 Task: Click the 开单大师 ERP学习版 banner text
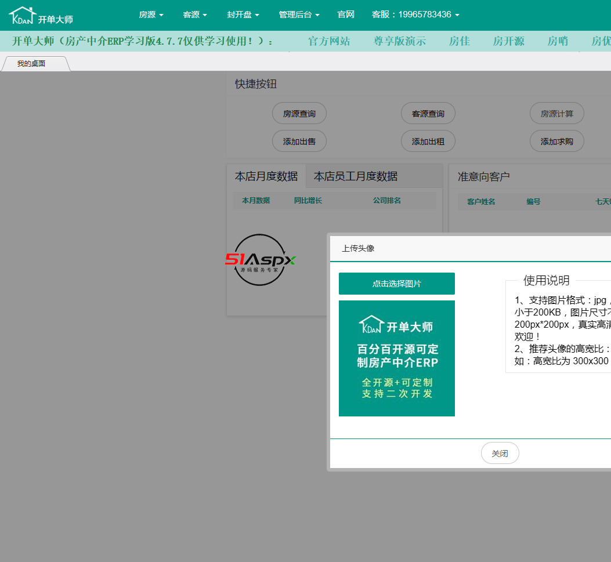pyautogui.click(x=142, y=41)
